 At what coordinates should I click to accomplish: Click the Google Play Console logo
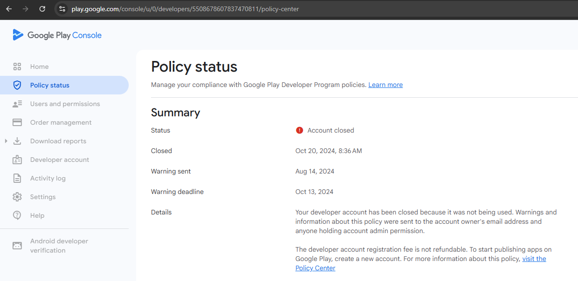[x=57, y=35]
